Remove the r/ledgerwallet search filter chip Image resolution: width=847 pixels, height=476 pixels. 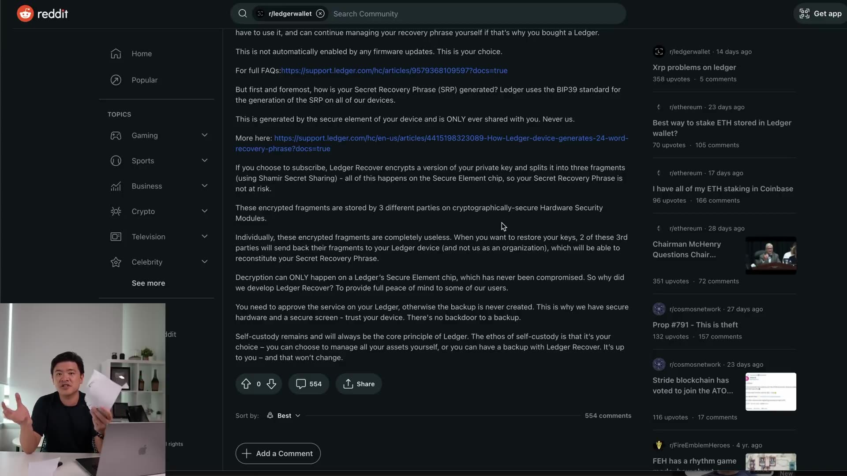321,14
